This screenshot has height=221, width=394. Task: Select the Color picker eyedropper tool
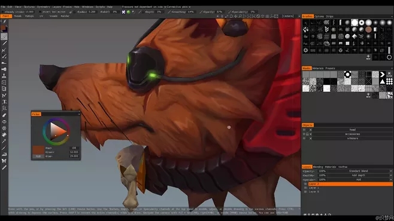coord(4,141)
